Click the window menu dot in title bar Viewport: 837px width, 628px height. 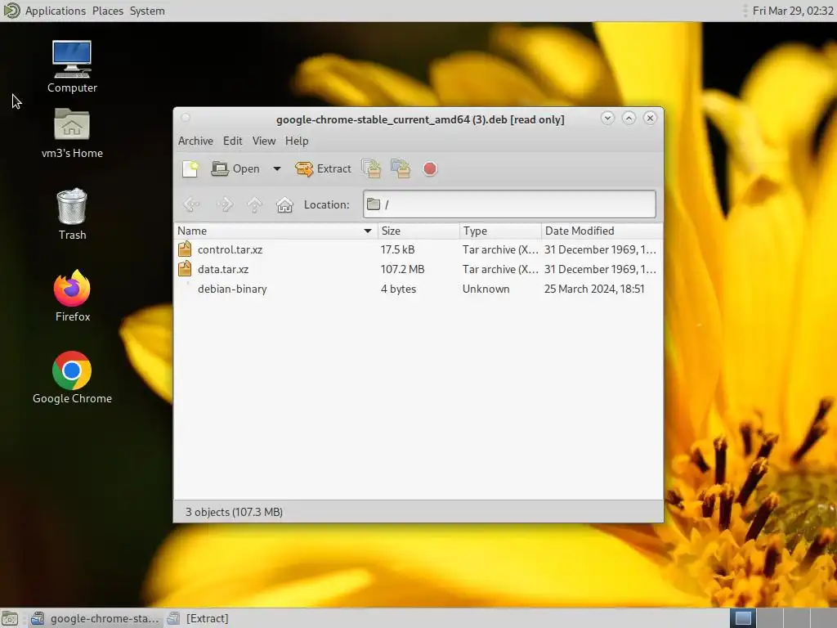[x=186, y=118]
